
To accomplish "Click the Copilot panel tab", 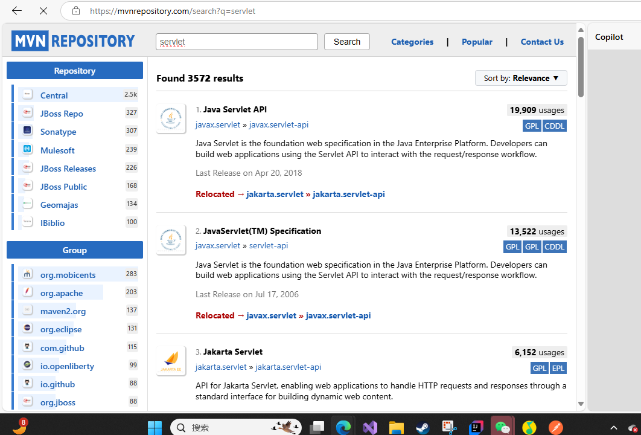I will tap(608, 37).
